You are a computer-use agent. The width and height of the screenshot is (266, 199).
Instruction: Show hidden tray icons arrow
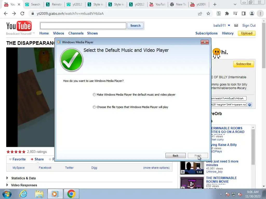221,194
